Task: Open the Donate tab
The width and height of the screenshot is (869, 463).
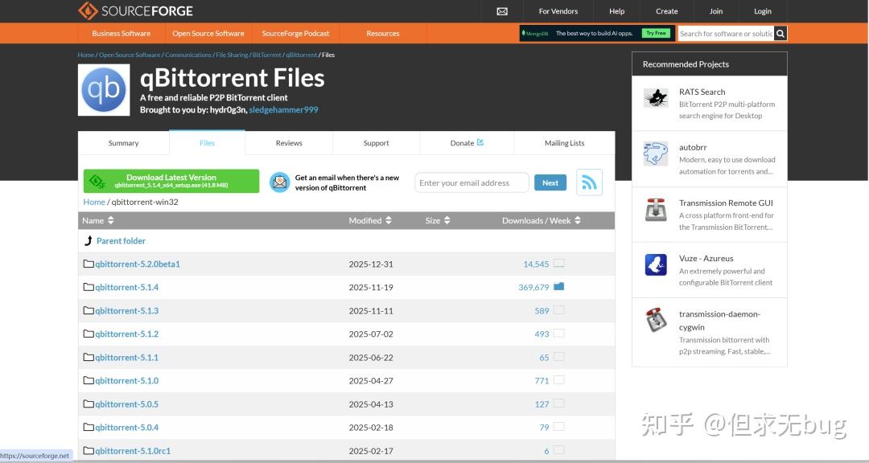Action: (x=467, y=143)
